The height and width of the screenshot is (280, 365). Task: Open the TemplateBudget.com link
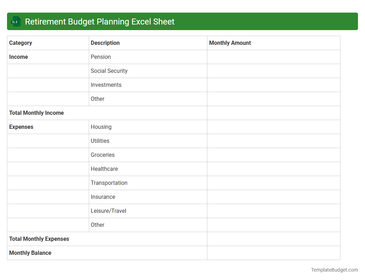(x=334, y=270)
